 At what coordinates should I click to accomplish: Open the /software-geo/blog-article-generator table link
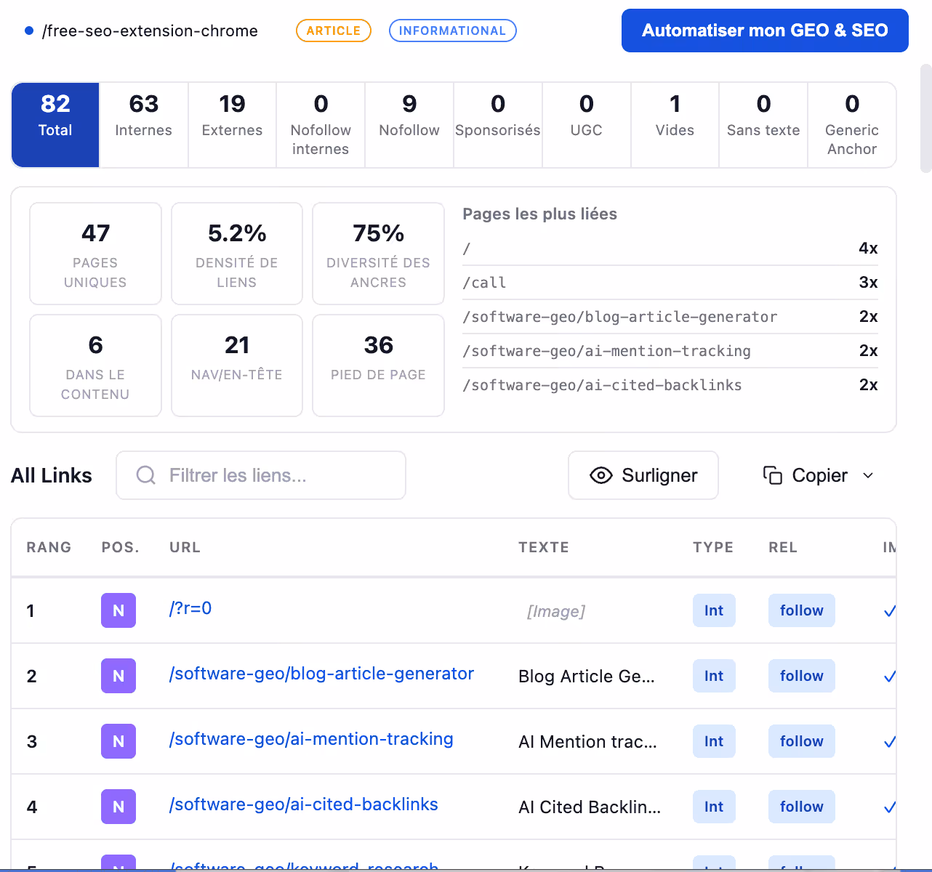click(321, 674)
